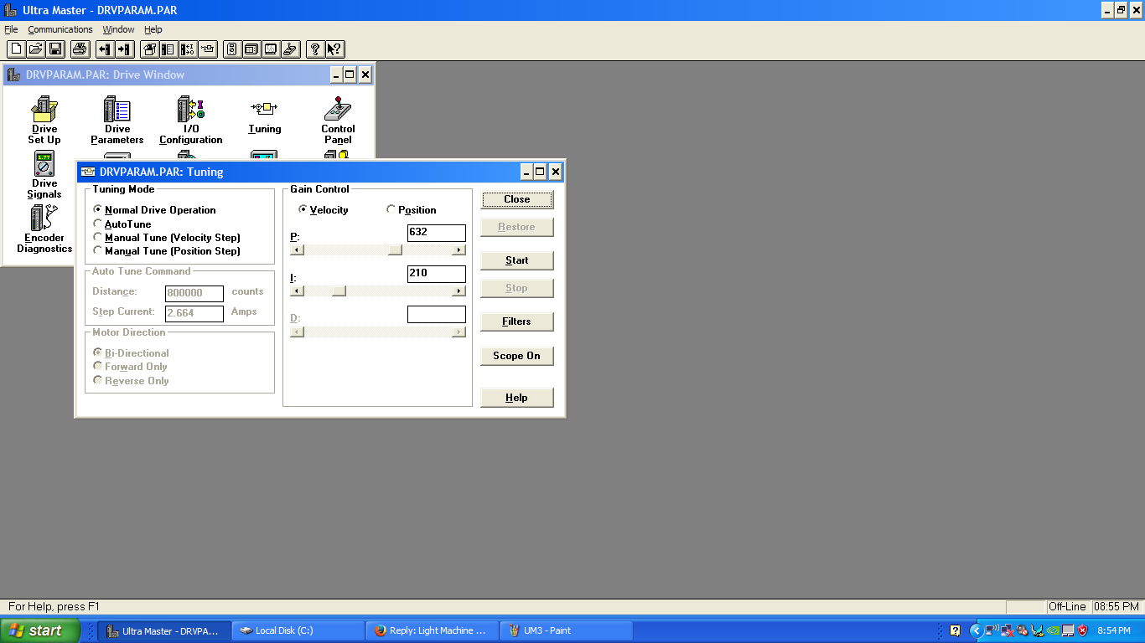
Task: Open Drive Parameters icon in Drive Window
Action: pyautogui.click(x=117, y=120)
